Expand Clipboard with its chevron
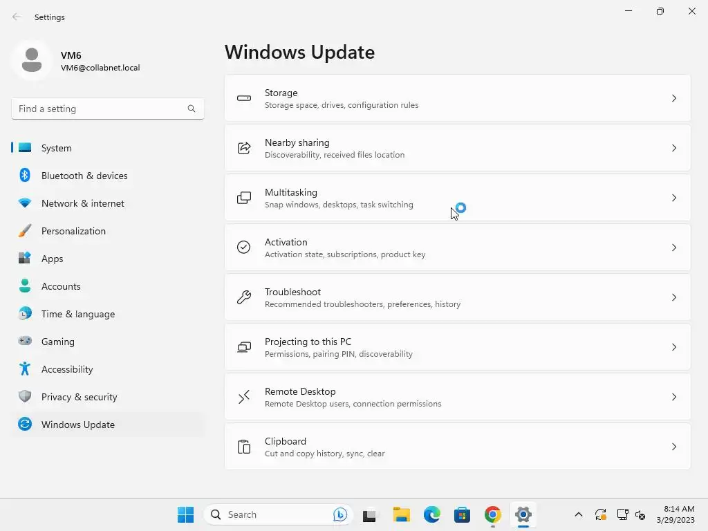Image resolution: width=708 pixels, height=531 pixels. pyautogui.click(x=674, y=447)
